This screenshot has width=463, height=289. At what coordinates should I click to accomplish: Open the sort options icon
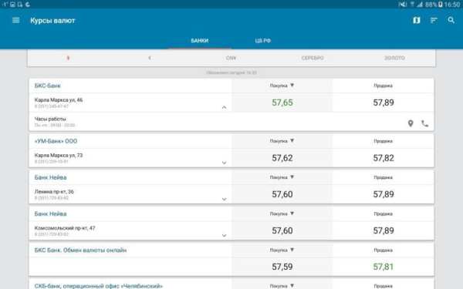[x=434, y=20]
